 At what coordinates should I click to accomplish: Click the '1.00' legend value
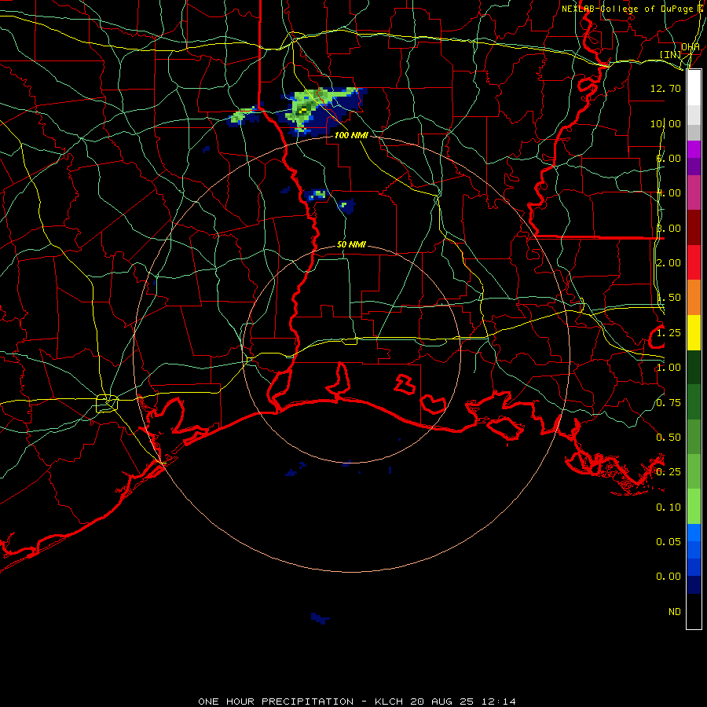point(669,368)
